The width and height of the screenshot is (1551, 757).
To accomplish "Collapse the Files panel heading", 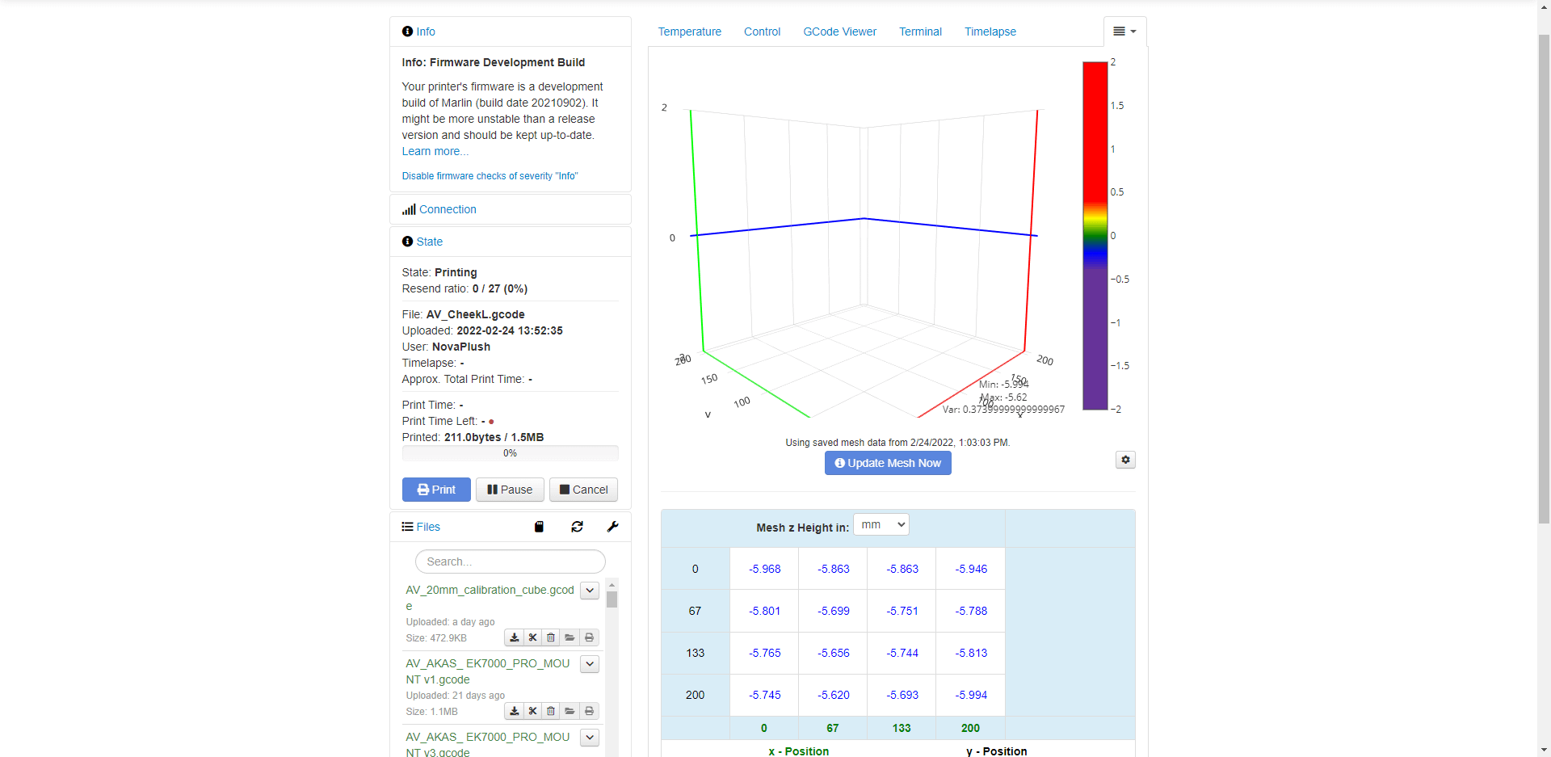I will (428, 527).
